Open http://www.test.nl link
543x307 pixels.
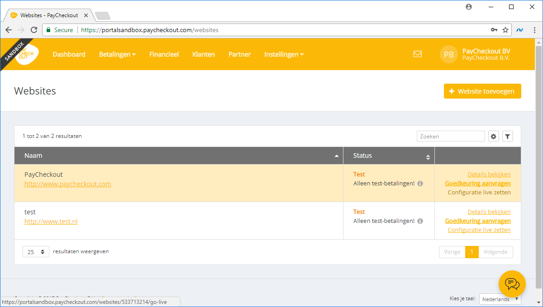pos(51,222)
